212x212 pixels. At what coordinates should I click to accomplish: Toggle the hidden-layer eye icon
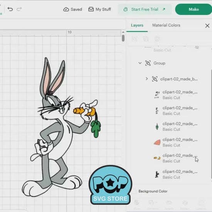click(197, 47)
